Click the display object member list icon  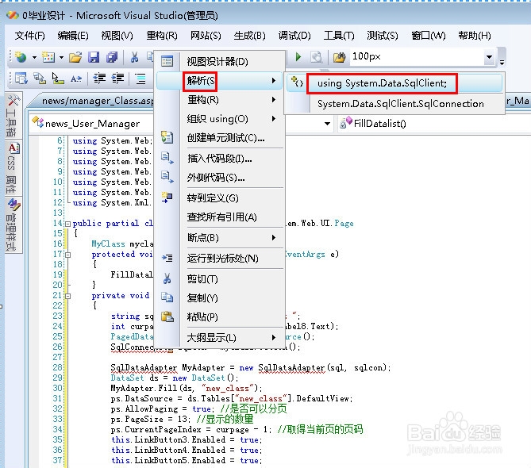point(21,79)
